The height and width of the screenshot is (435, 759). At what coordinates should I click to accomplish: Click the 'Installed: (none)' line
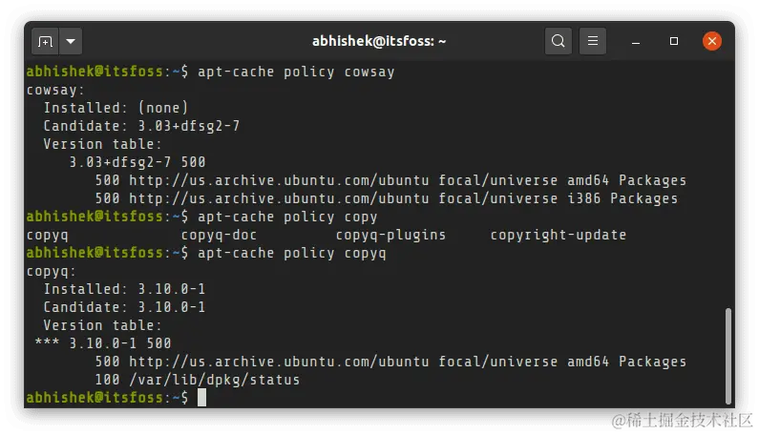coord(116,108)
